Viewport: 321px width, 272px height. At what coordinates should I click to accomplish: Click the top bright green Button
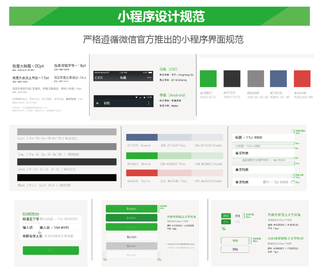pos(131,209)
